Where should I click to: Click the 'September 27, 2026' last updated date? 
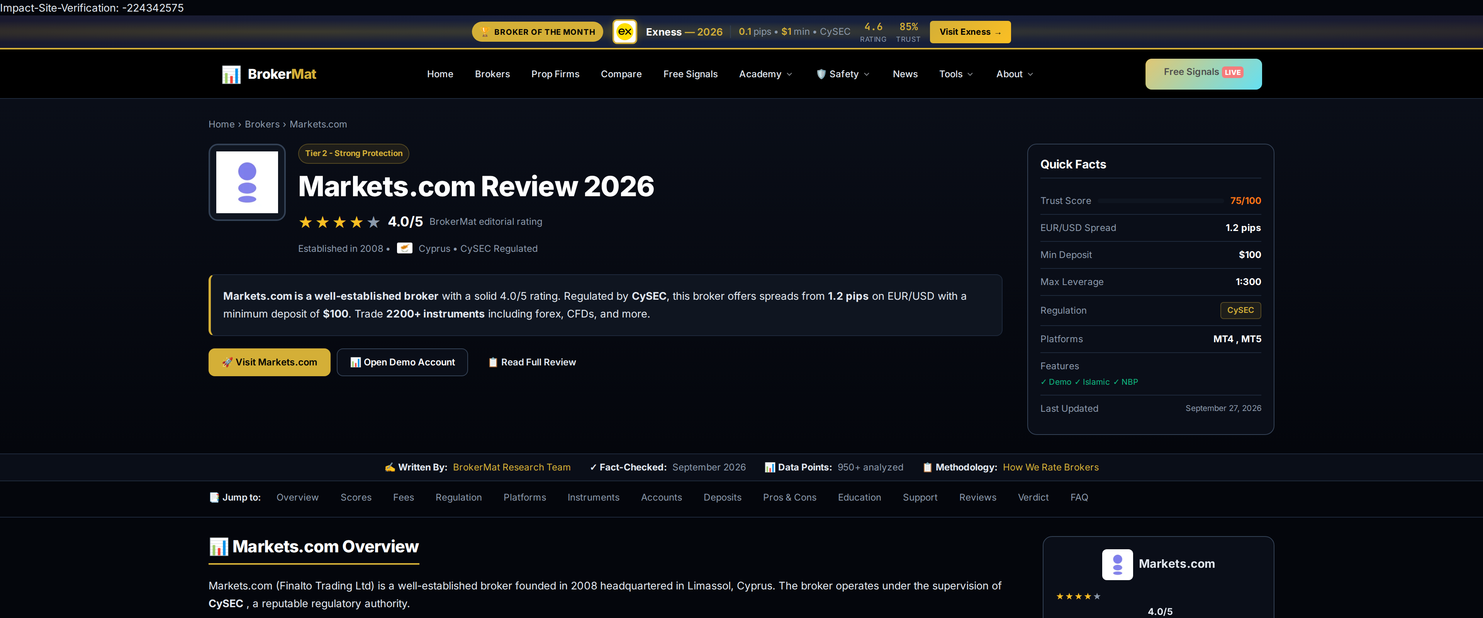(x=1223, y=408)
